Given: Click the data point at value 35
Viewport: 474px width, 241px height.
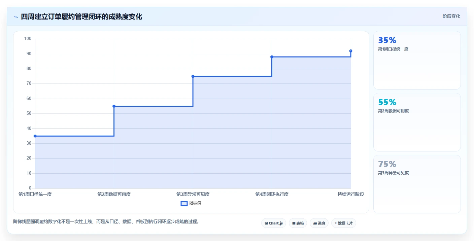Looking at the screenshot, I should tap(35, 136).
